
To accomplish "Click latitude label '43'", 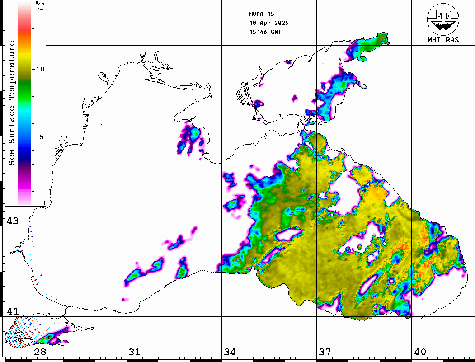I will click(13, 221).
